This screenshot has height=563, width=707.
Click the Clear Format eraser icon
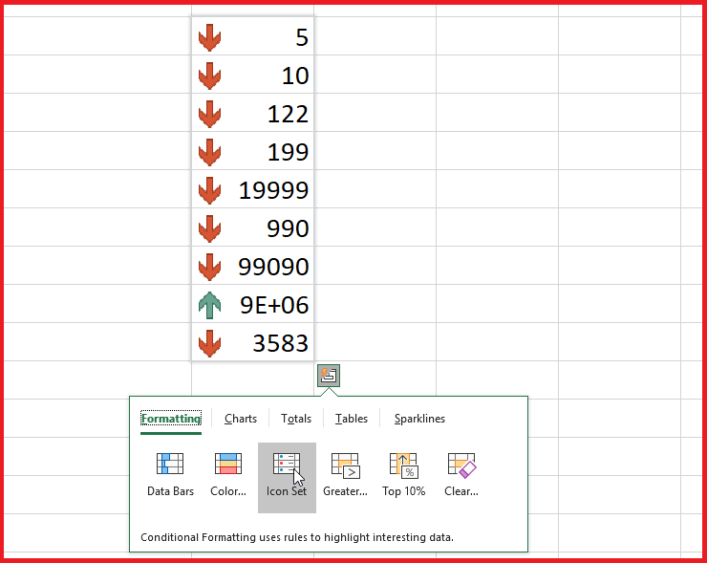coord(461,466)
